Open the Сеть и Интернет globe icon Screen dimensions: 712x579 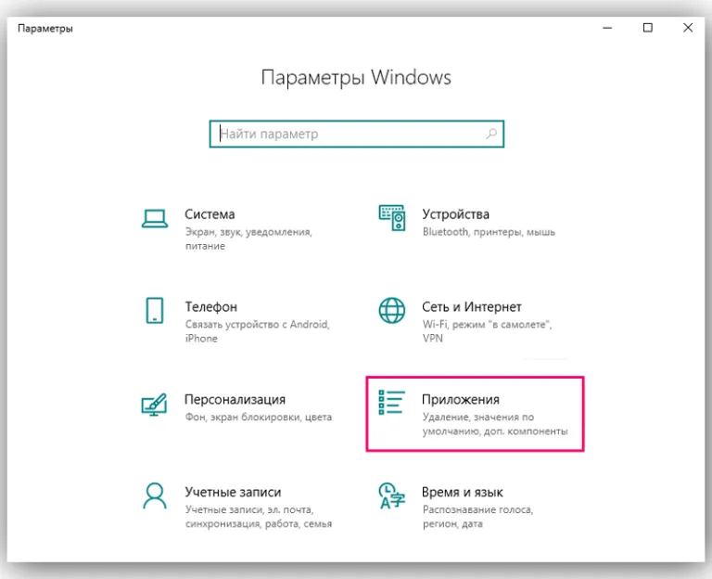tap(392, 311)
